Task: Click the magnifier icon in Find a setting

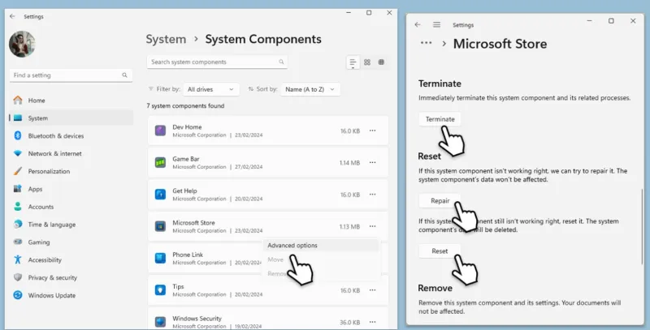Action: coord(124,75)
